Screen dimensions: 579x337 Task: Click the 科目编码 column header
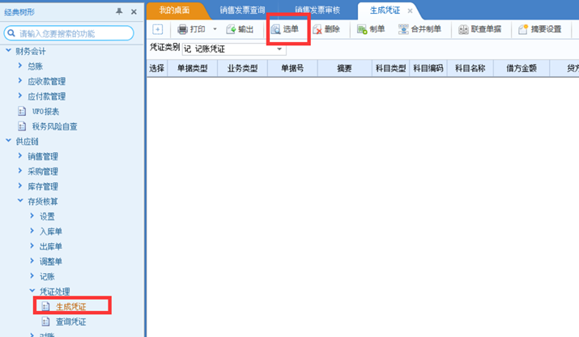pos(428,68)
